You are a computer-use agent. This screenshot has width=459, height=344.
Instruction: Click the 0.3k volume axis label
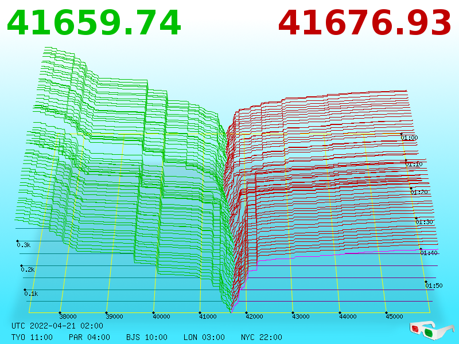(24, 245)
